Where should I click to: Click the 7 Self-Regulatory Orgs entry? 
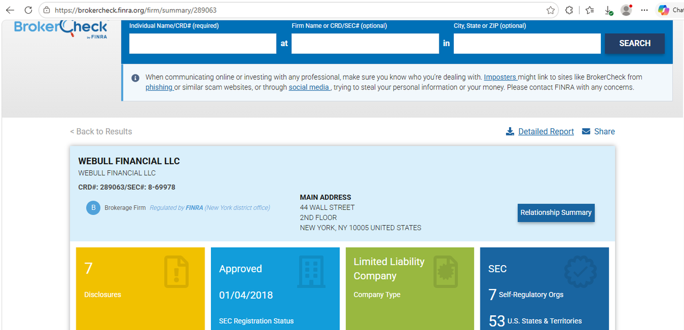[x=526, y=295]
